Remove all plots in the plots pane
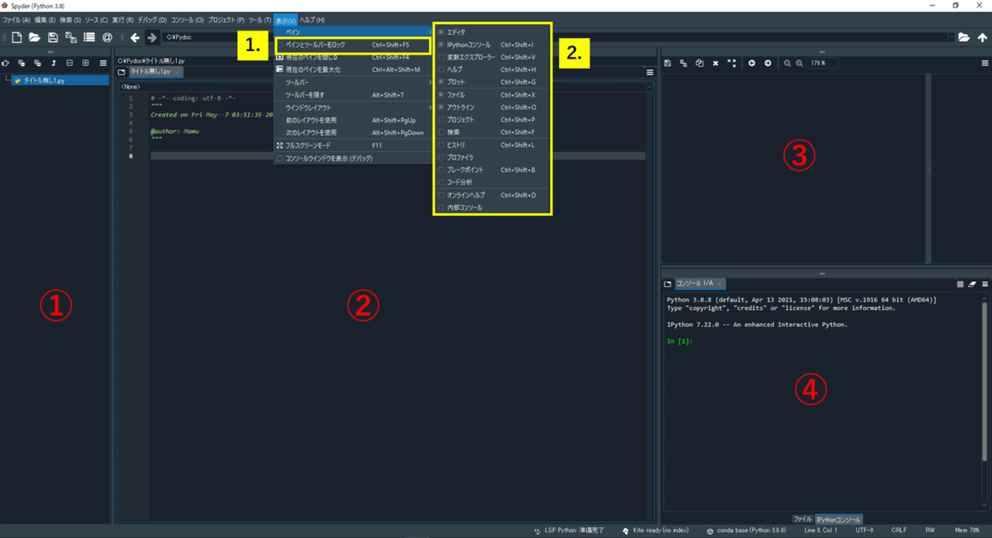Screen dimensions: 992x538 (x=732, y=63)
